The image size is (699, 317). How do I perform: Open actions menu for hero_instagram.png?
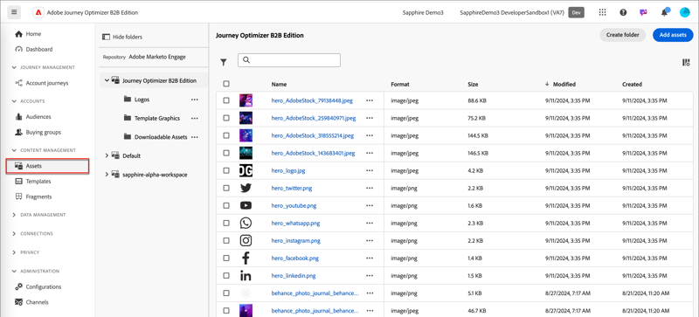coord(369,240)
